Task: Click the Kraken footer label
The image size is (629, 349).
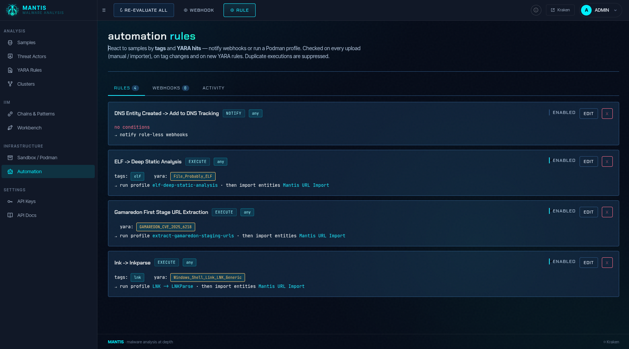Action: (x=611, y=342)
